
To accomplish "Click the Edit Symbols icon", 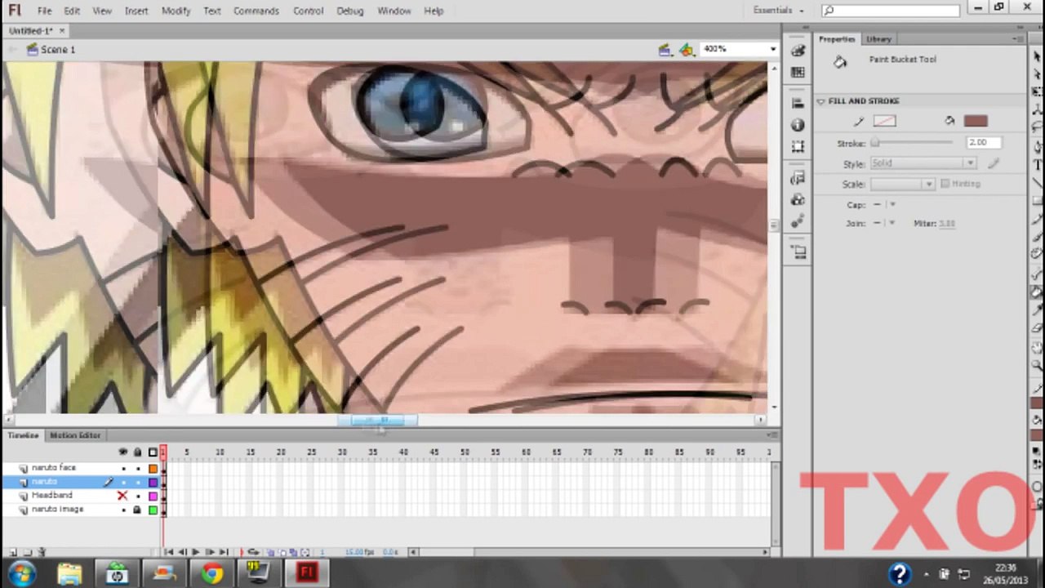I will 687,50.
